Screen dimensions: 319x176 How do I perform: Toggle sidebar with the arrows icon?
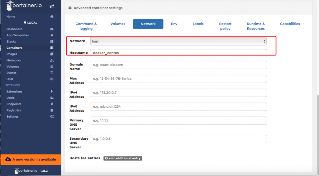(52, 6)
